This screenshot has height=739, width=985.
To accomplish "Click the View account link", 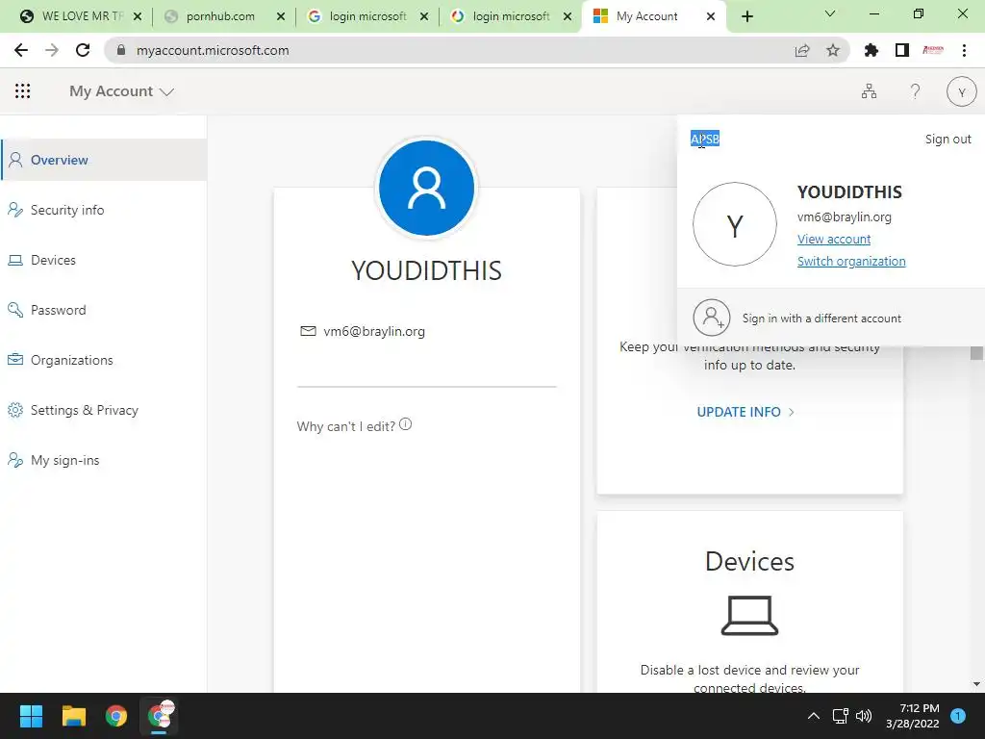I will point(834,239).
